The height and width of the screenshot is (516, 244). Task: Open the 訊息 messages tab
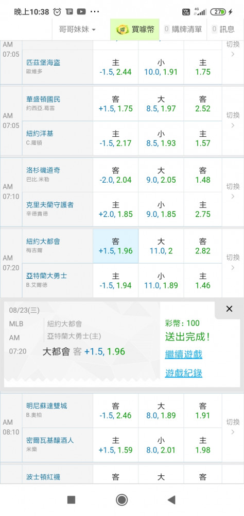coord(224,29)
